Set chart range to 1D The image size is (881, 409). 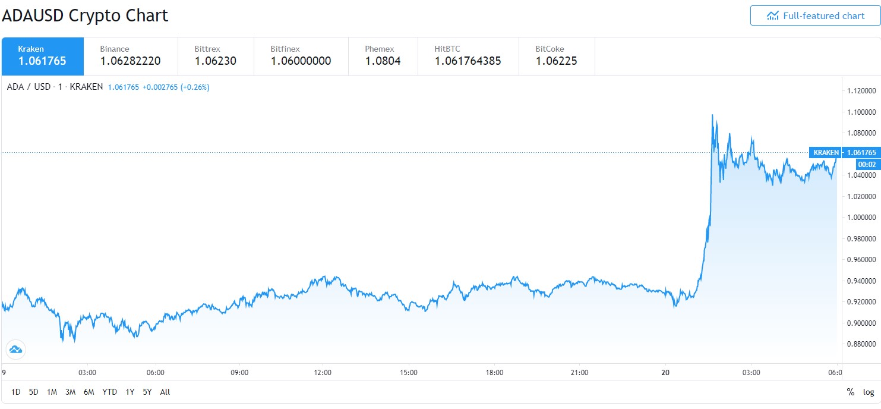pos(16,392)
